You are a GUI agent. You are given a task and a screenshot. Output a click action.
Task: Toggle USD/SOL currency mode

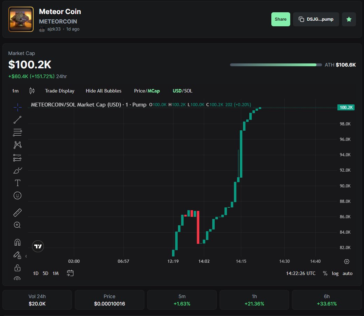183,91
